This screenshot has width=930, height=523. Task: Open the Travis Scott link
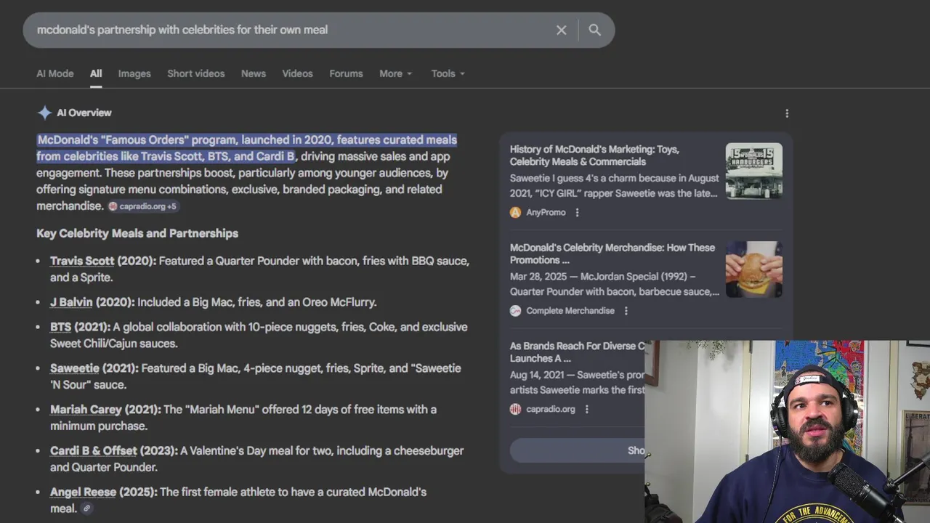[x=82, y=261]
